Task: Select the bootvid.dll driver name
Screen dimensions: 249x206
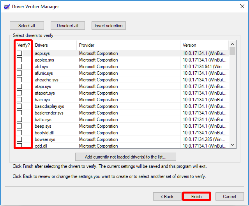Action: click(x=44, y=133)
